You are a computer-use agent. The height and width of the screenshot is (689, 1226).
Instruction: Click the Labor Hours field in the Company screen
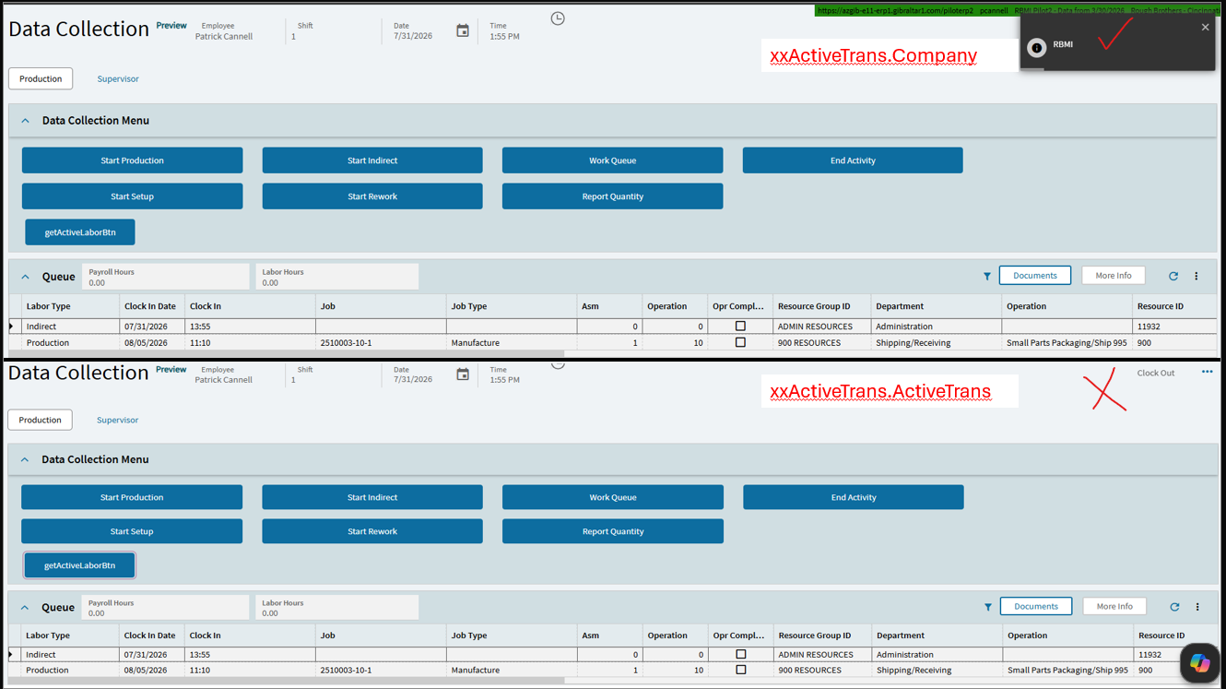click(x=337, y=277)
